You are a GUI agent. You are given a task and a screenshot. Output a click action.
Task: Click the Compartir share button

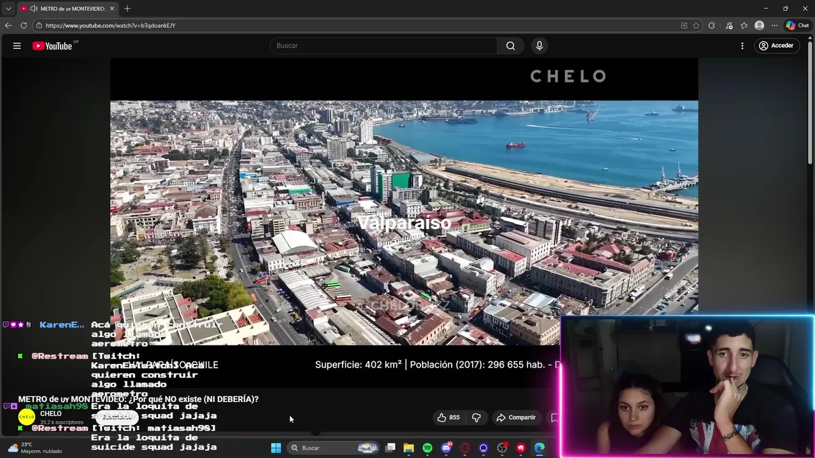(516, 417)
